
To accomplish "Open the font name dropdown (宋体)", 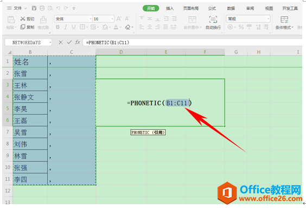I will tap(73, 19).
